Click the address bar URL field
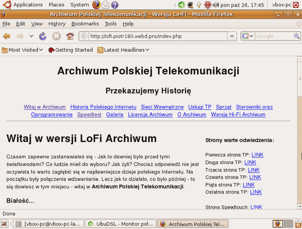This screenshot has width=302, height=229. click(158, 36)
